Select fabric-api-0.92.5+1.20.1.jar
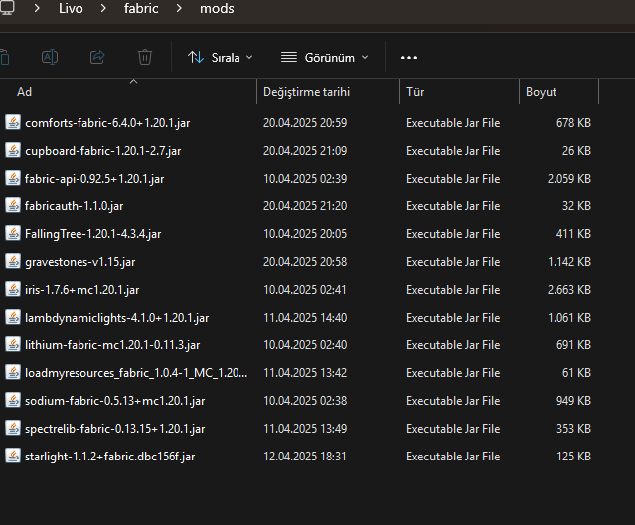The height and width of the screenshot is (525, 635). 94,179
